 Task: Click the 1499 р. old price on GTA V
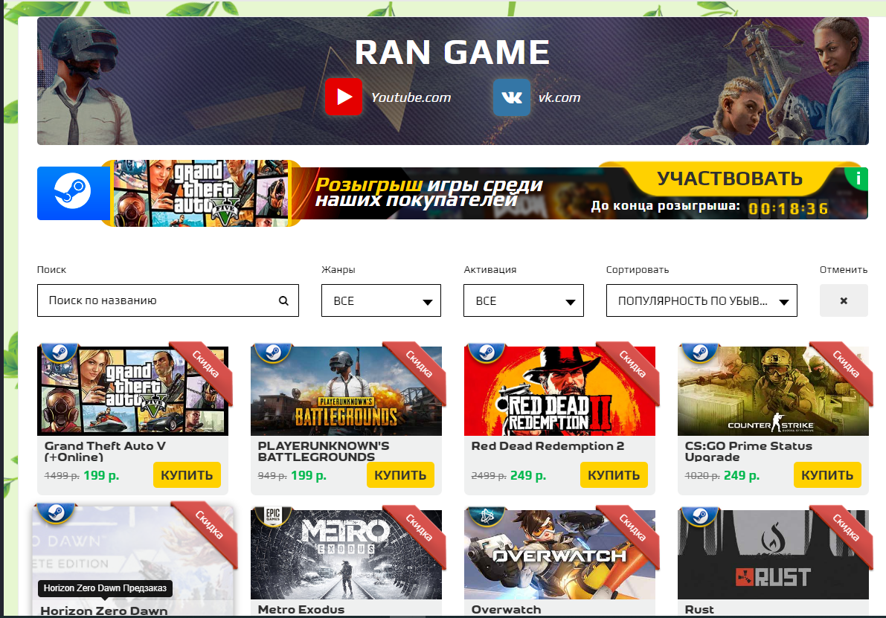pyautogui.click(x=62, y=476)
